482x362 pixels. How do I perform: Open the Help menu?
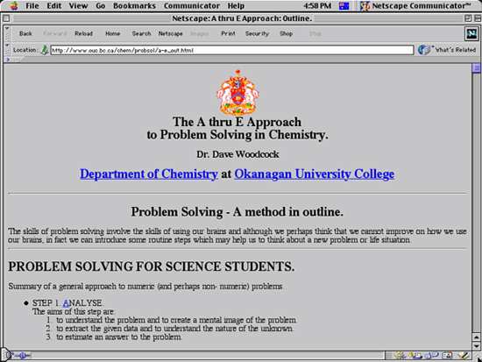236,6
